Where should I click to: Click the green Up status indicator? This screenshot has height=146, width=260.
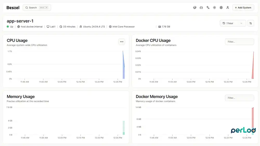[8, 26]
